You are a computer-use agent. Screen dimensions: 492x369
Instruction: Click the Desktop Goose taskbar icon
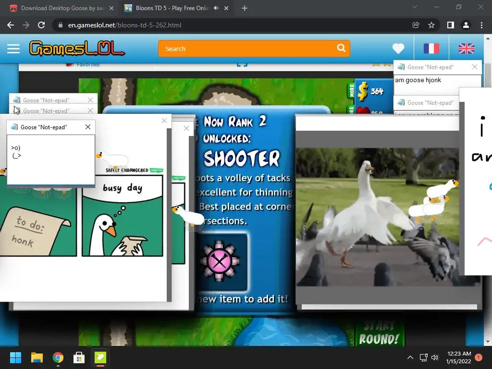tap(100, 357)
